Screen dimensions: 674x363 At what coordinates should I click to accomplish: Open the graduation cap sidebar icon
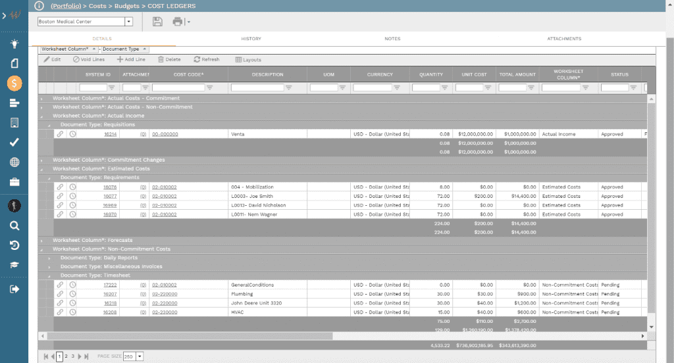(x=14, y=264)
